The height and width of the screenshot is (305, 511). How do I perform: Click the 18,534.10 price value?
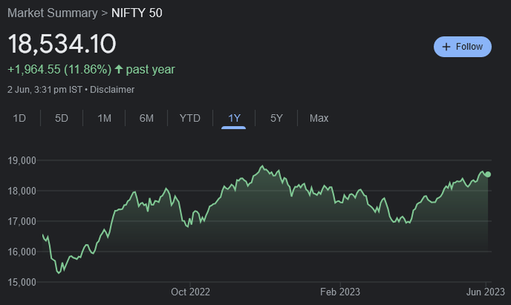click(62, 44)
